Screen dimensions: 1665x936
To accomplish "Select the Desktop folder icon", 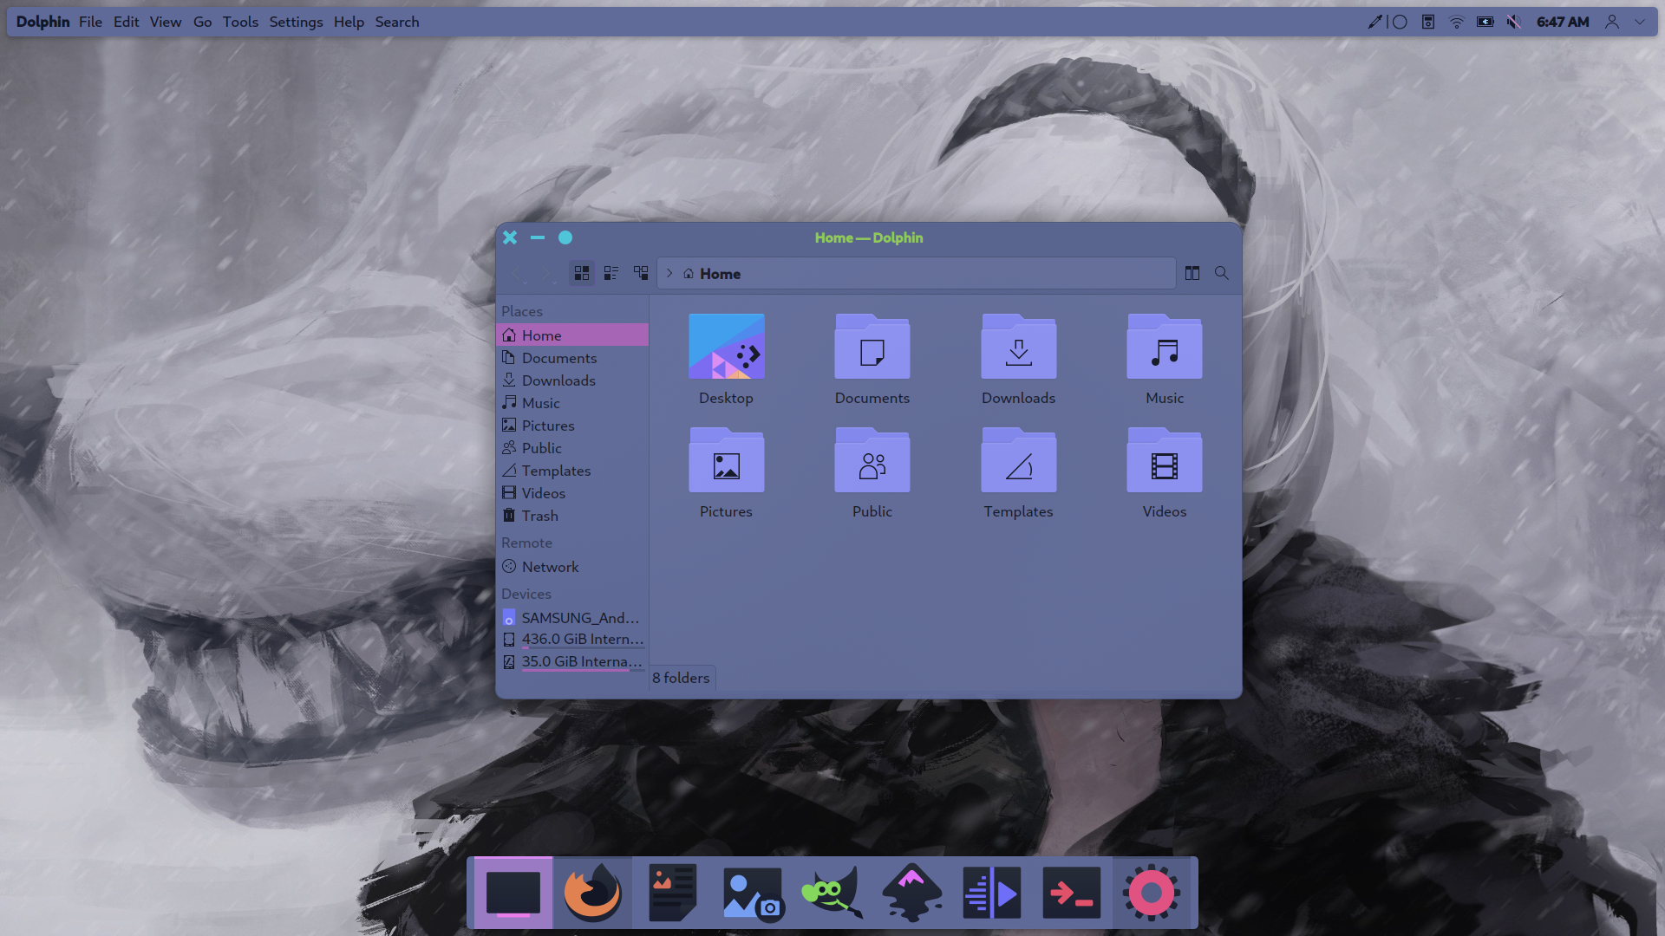I will click(727, 347).
